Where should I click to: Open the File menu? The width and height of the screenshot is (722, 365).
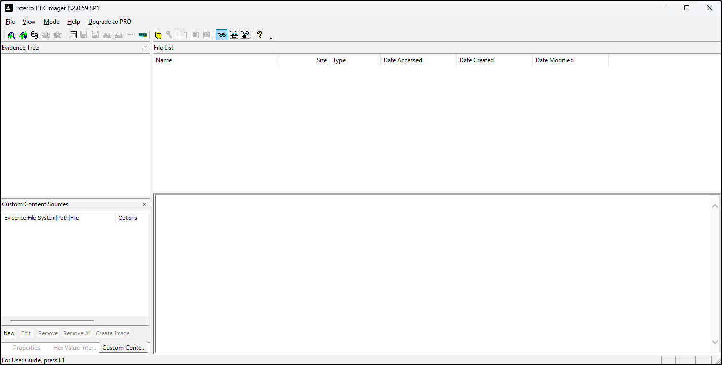pos(10,22)
